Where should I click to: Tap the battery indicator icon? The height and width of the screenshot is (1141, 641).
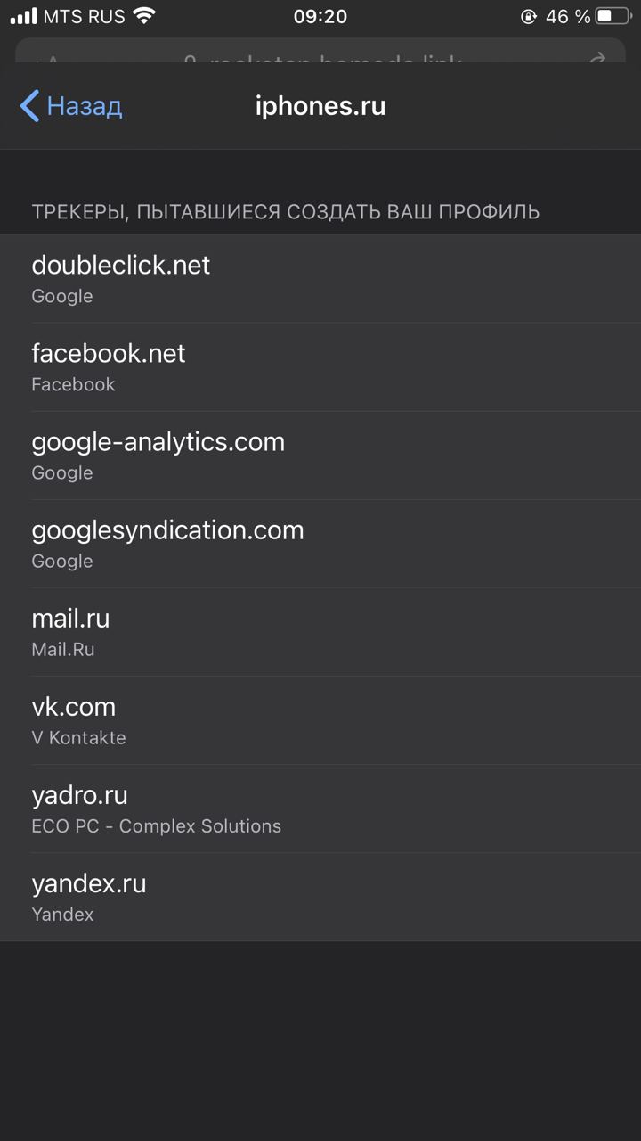pos(613,16)
